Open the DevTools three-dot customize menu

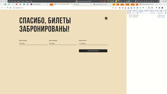coord(163,11)
